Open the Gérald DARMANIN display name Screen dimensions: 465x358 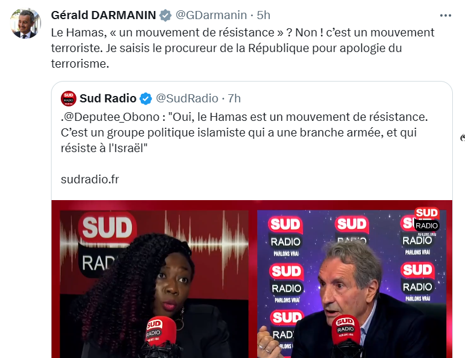point(104,15)
